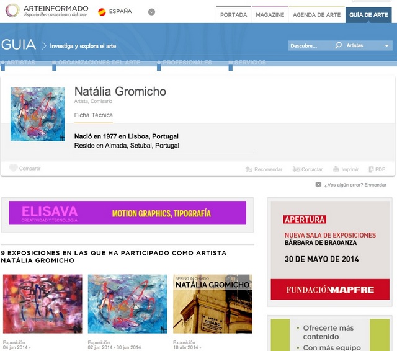Click the search magnifier icon
Viewport: 397px width, 351px height.
pos(338,45)
